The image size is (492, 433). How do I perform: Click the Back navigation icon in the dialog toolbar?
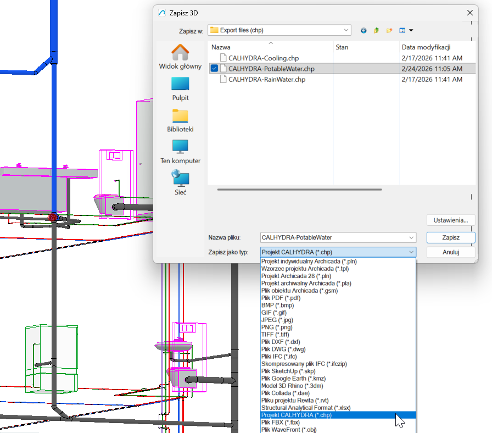(x=364, y=30)
